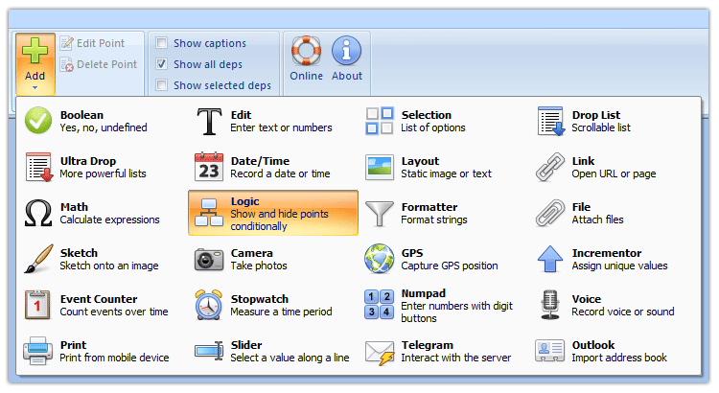Uncheck the Show all deps checkbox
719x393 pixels.
(x=161, y=64)
